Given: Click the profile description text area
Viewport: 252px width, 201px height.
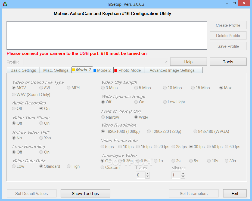Looking at the screenshot, I should pyautogui.click(x=107, y=35).
